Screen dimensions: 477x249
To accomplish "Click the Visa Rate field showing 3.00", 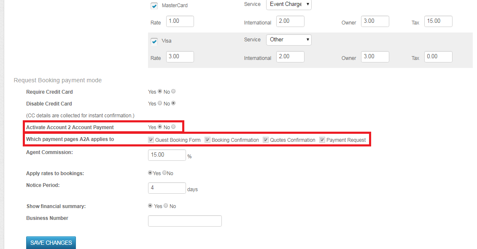I will [x=180, y=57].
